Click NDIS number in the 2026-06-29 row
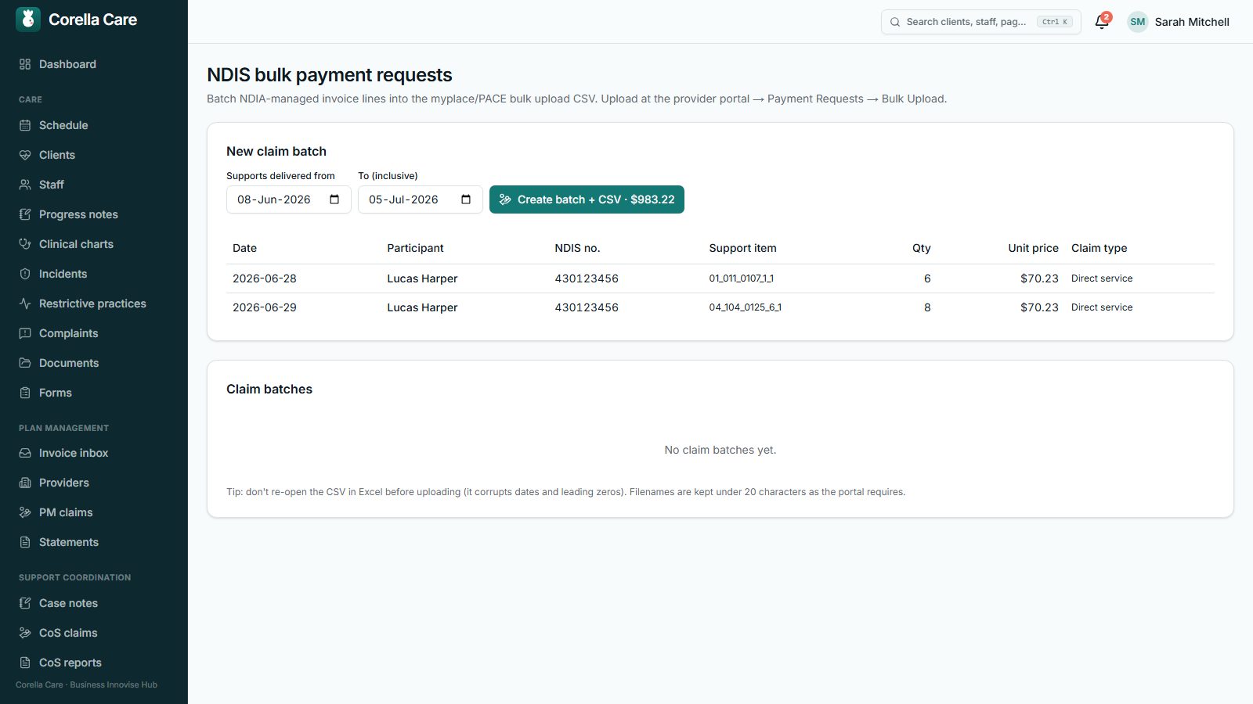This screenshot has width=1253, height=704. [587, 307]
